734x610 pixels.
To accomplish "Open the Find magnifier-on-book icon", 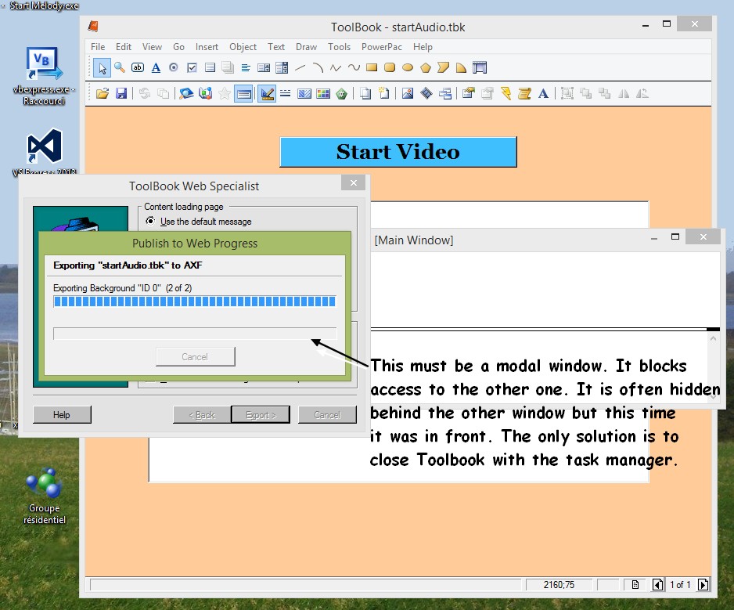I will tap(186, 93).
